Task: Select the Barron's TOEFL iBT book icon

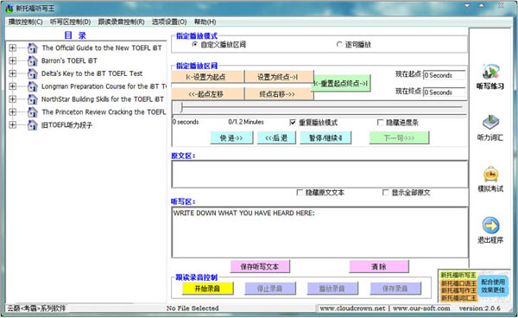Action: point(33,60)
